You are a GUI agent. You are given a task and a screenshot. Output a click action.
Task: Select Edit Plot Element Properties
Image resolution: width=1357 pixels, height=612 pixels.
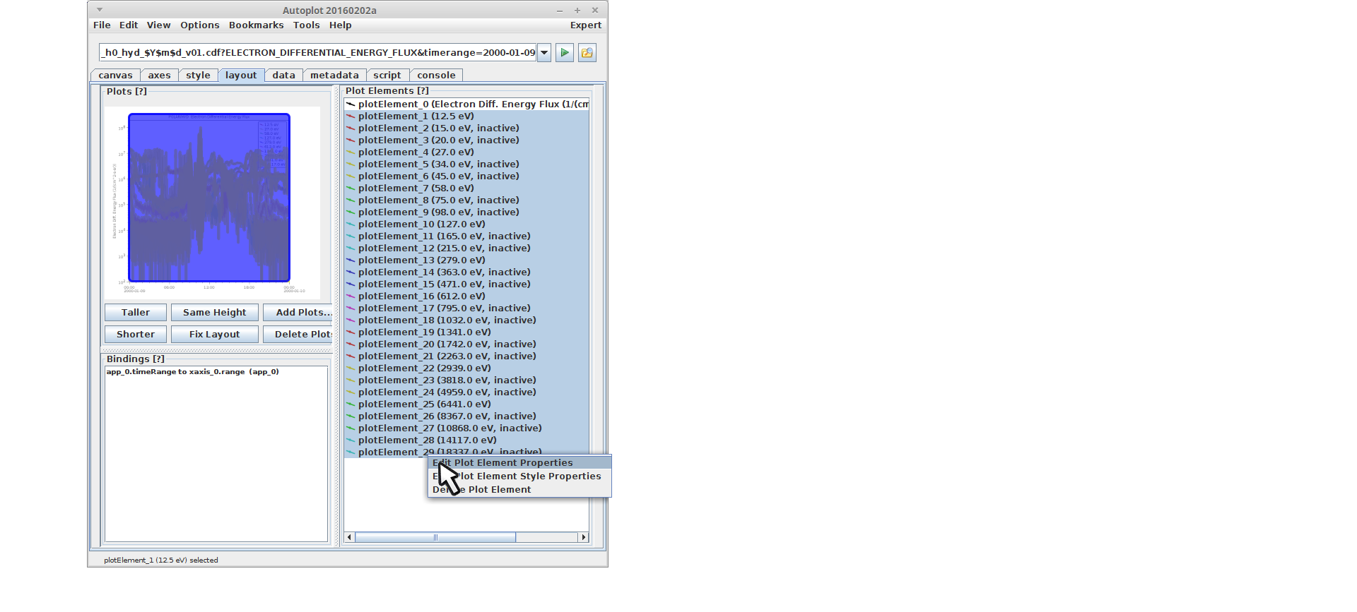[x=513, y=463]
